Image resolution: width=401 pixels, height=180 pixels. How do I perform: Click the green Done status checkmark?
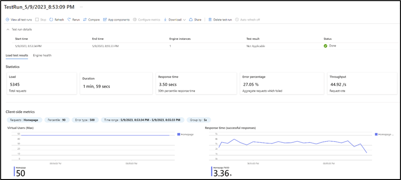(325, 46)
